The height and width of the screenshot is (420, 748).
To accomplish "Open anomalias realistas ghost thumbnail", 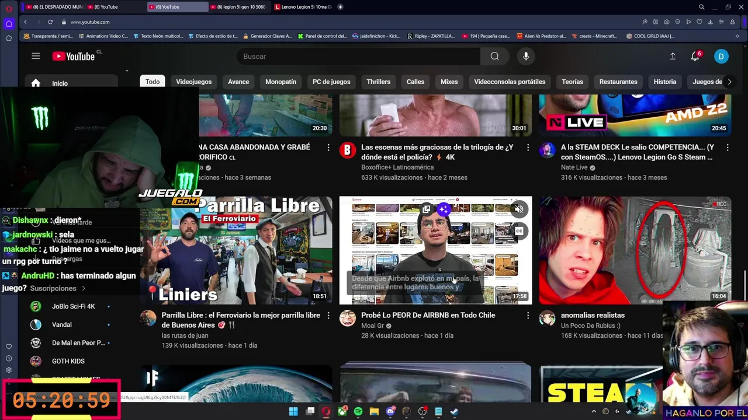I will pyautogui.click(x=635, y=250).
